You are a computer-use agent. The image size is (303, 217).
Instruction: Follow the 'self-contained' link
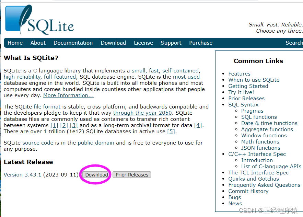180,71
